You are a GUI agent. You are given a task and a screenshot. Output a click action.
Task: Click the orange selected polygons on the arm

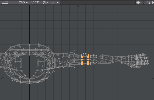(x=85, y=59)
